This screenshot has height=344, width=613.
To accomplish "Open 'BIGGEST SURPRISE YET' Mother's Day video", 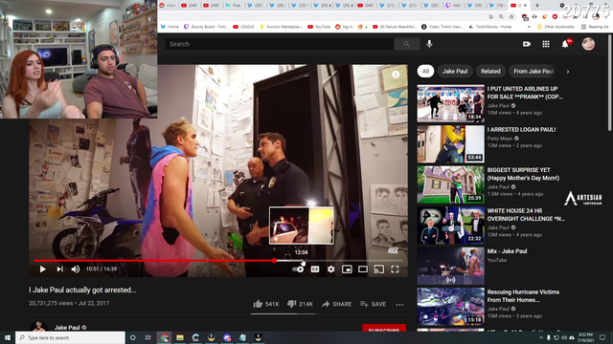I will pos(523,174).
